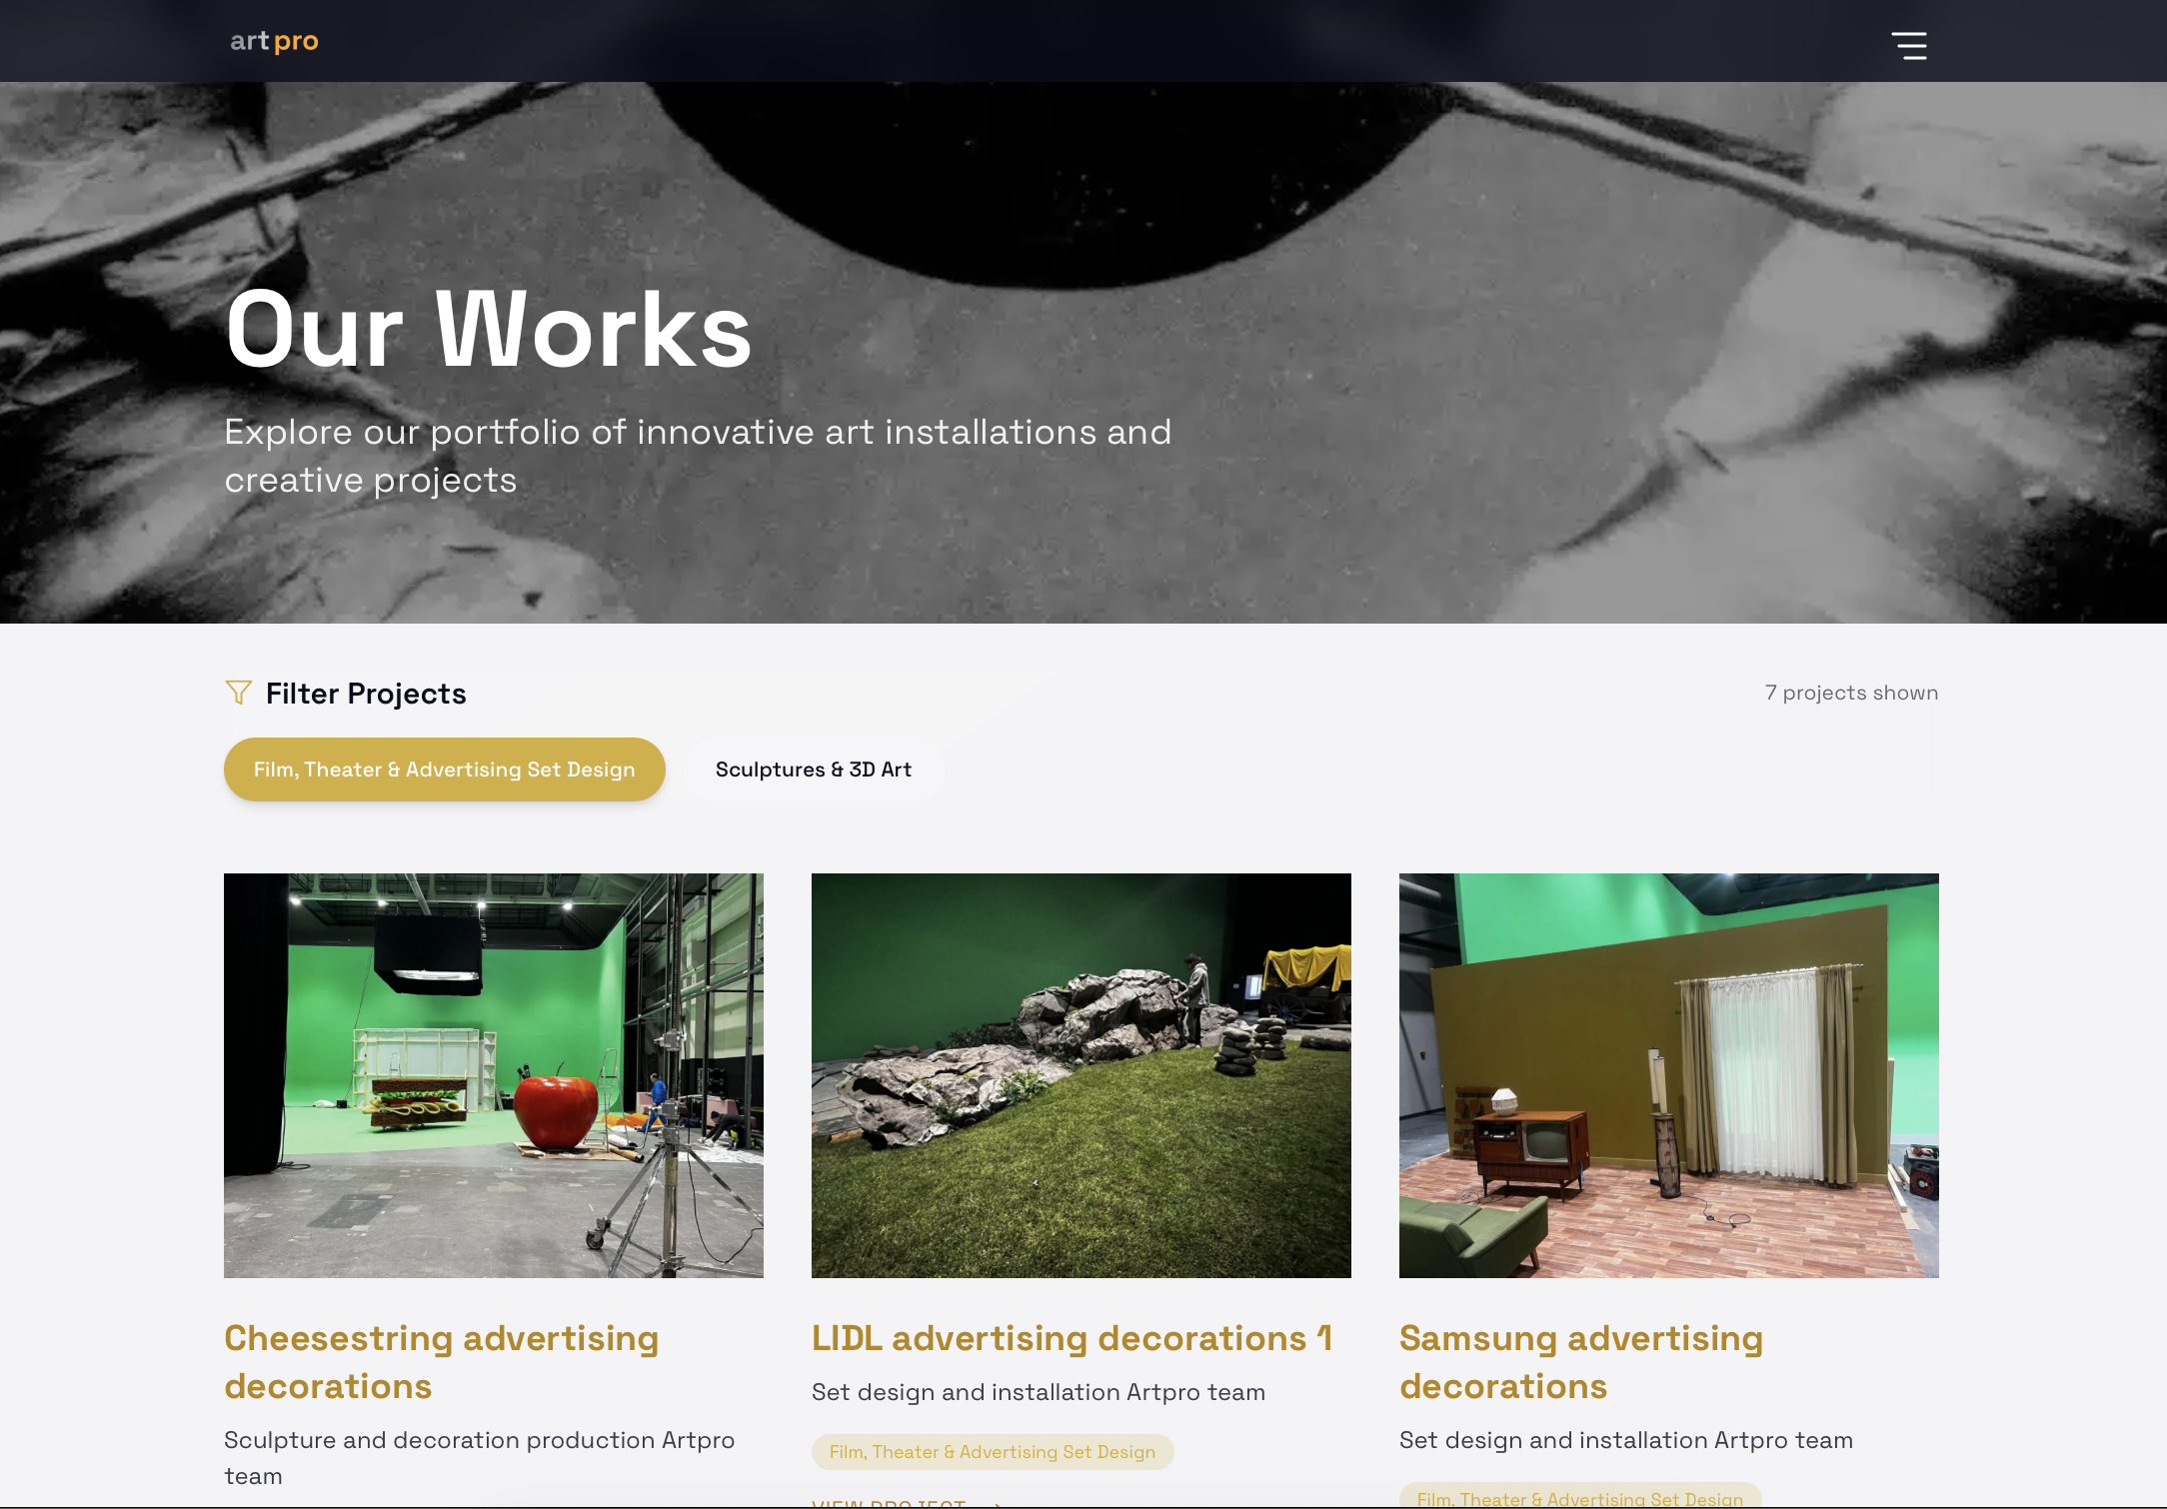Click 'Set design and installation' text under LIDL
The image size is (2167, 1509).
tap(1039, 1392)
